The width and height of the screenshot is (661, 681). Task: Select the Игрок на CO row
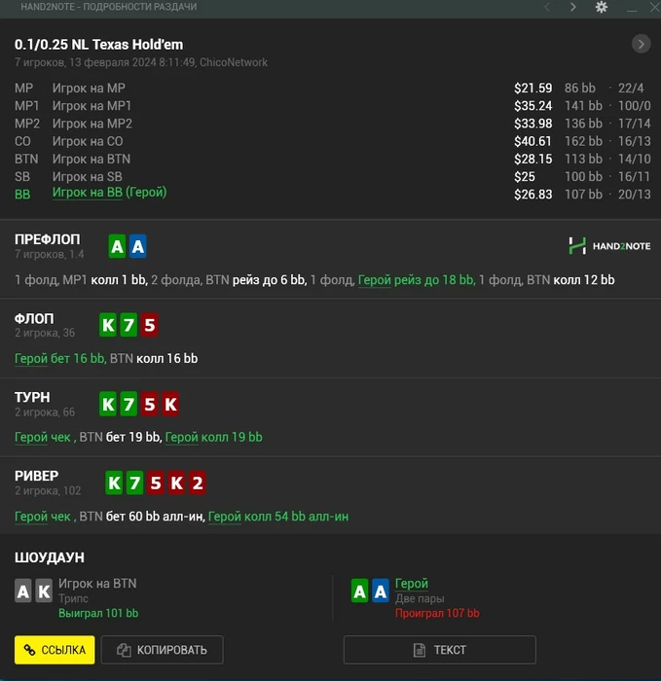coord(333,142)
